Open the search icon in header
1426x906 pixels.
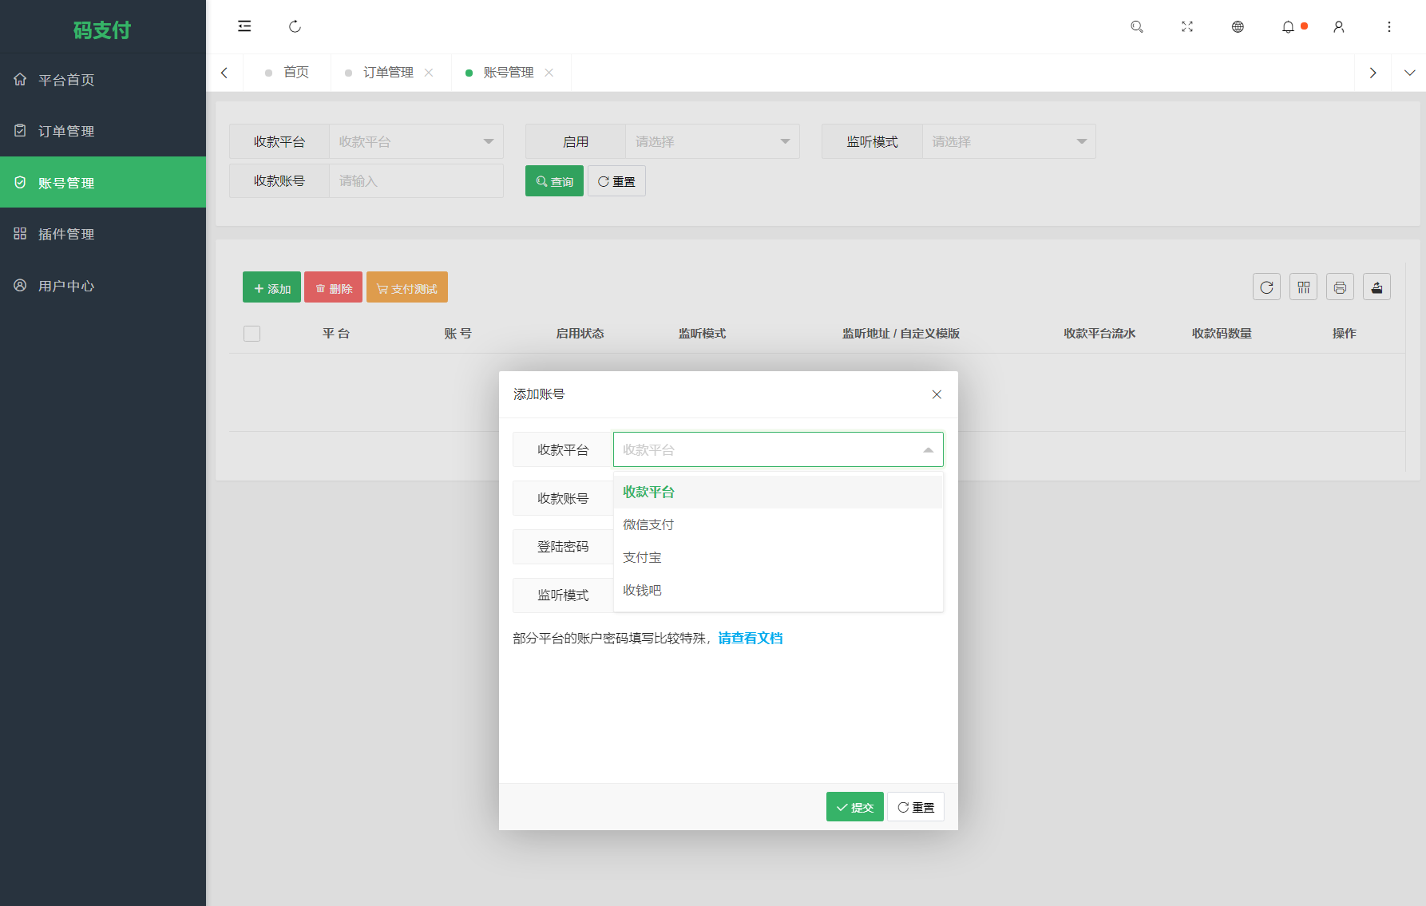coord(1137,26)
